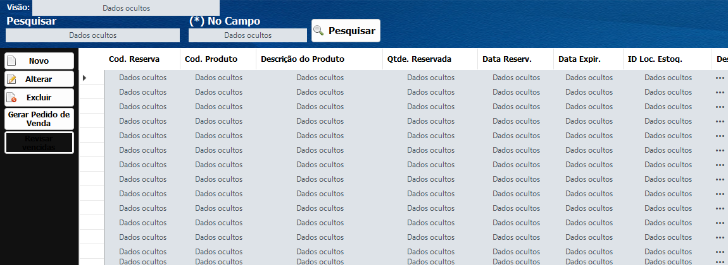Select the first row via its arrow indicator
This screenshot has height=265, width=728.
(84, 78)
